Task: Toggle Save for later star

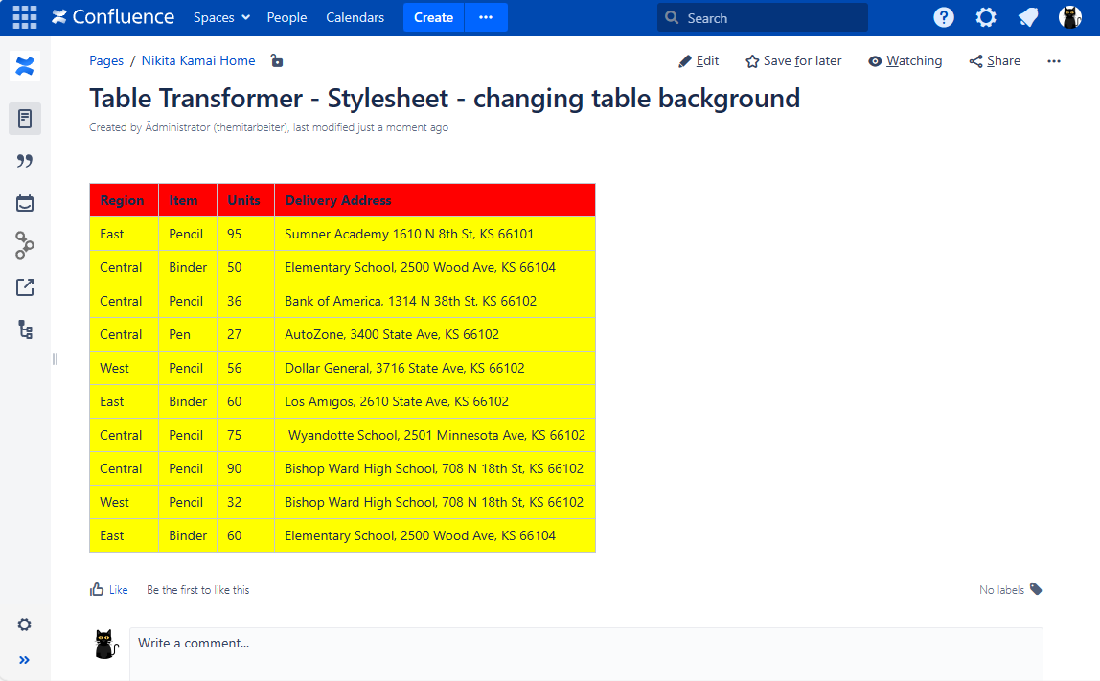Action: click(x=793, y=61)
